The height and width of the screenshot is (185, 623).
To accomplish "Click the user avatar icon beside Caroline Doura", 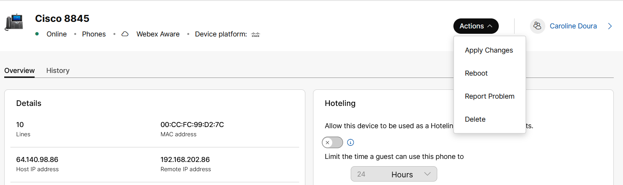I will [x=537, y=26].
